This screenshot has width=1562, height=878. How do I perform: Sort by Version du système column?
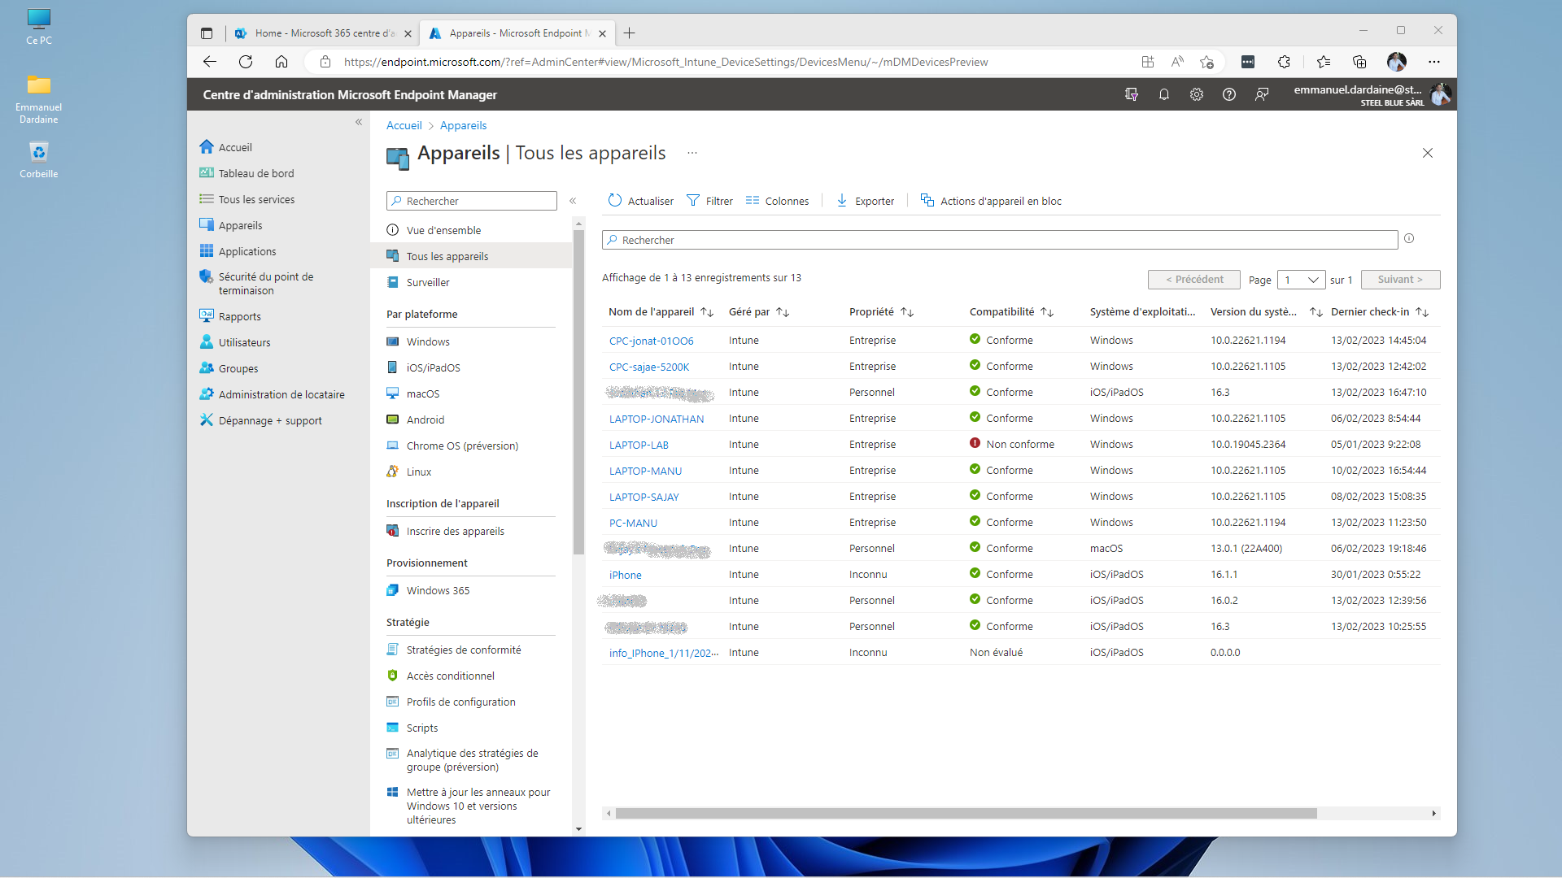click(x=1266, y=312)
